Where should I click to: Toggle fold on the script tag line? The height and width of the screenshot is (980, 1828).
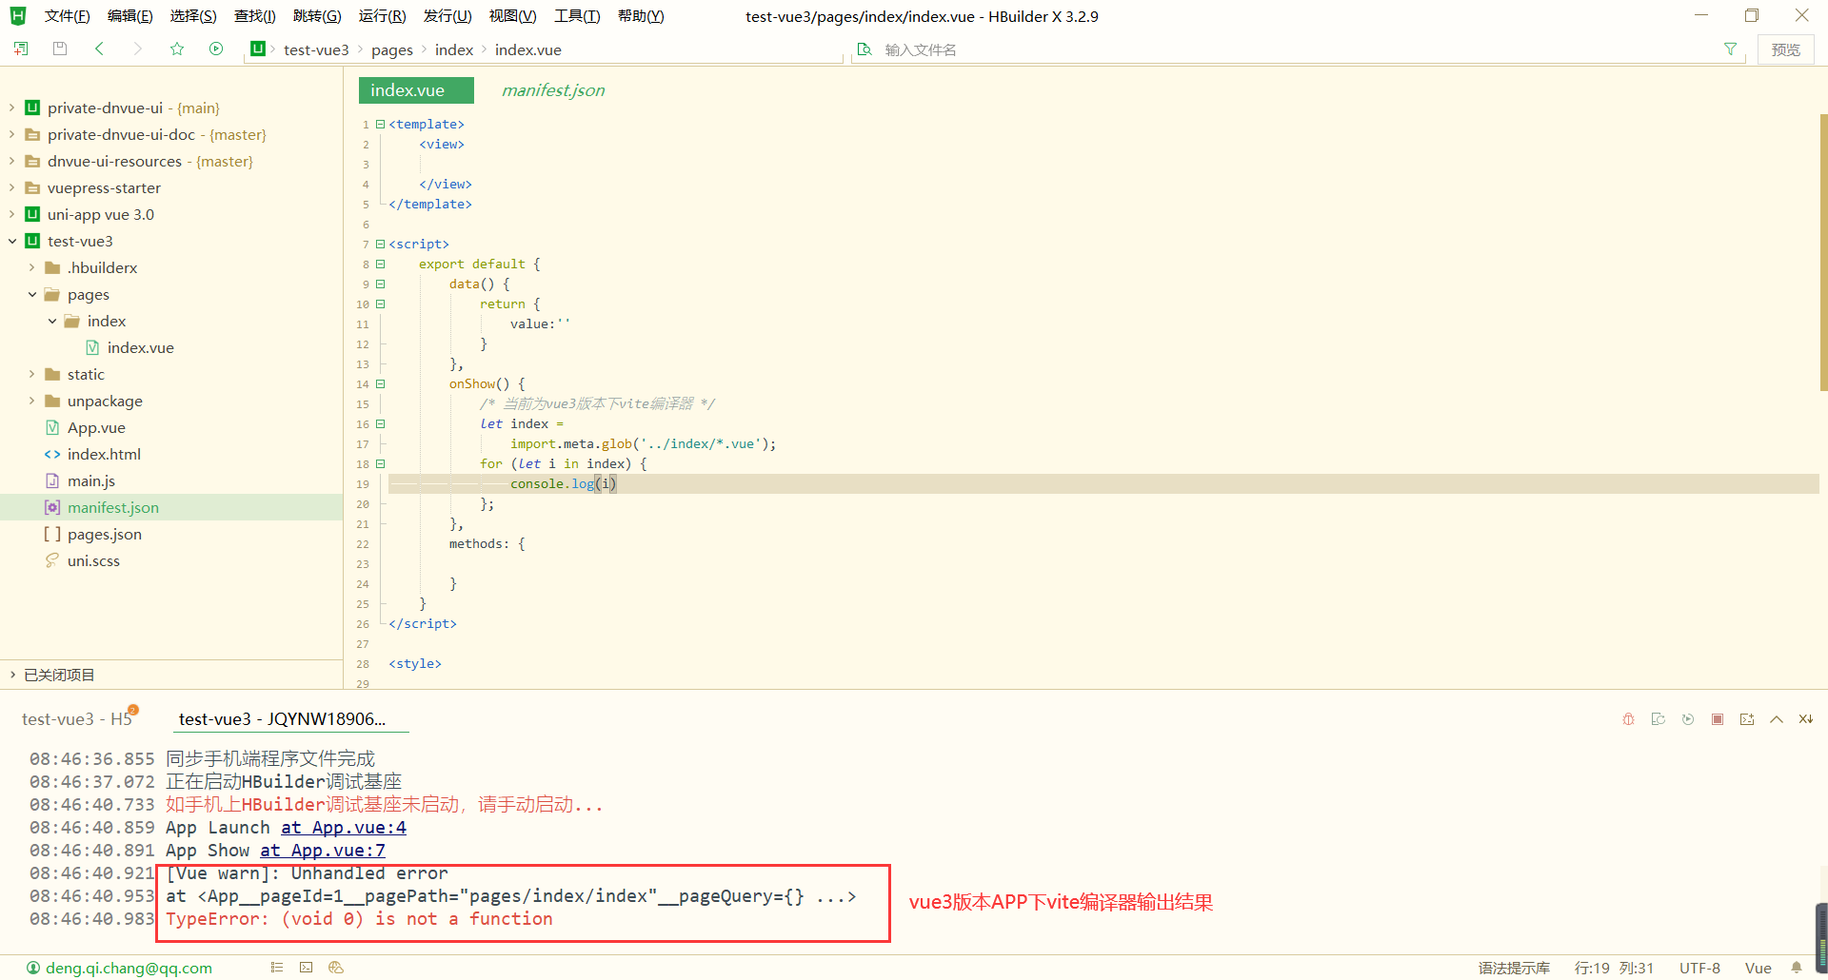coord(380,245)
